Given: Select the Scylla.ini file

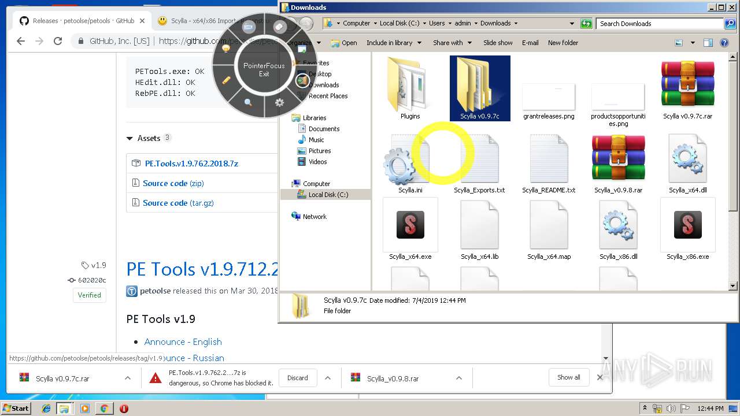Looking at the screenshot, I should 410,164.
